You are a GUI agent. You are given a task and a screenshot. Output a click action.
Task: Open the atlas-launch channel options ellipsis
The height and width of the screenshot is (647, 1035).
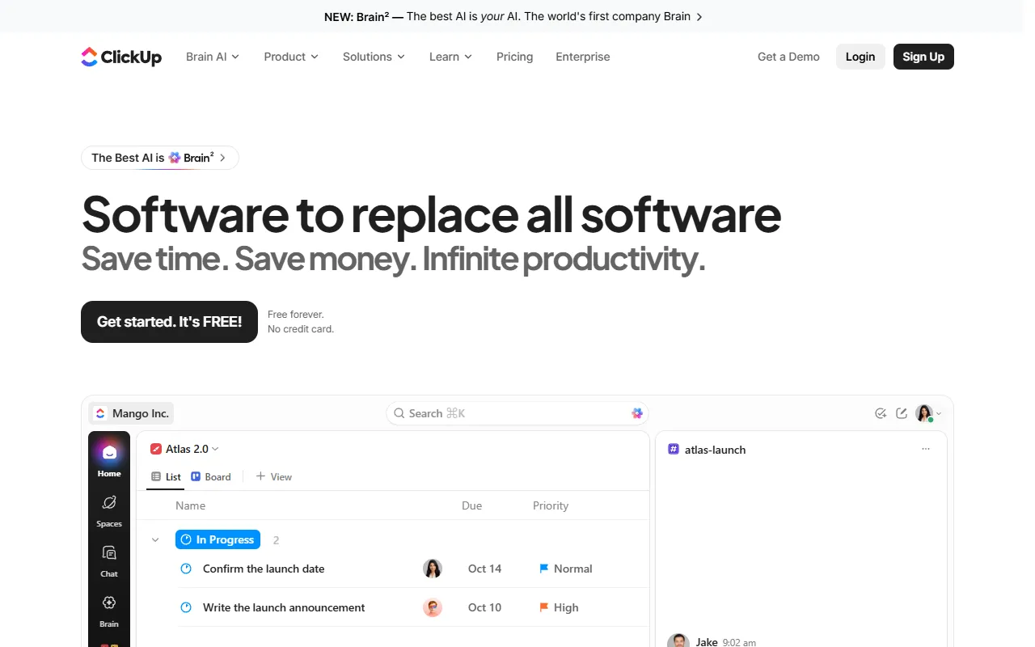pos(926,449)
